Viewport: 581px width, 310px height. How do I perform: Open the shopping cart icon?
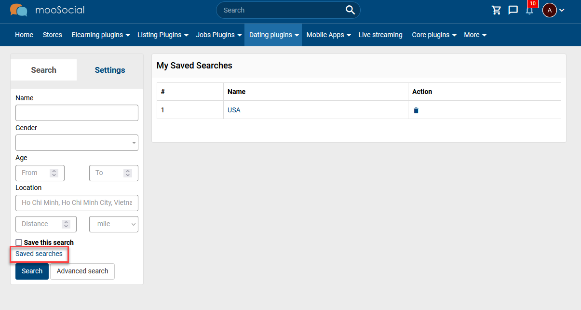pyautogui.click(x=496, y=10)
